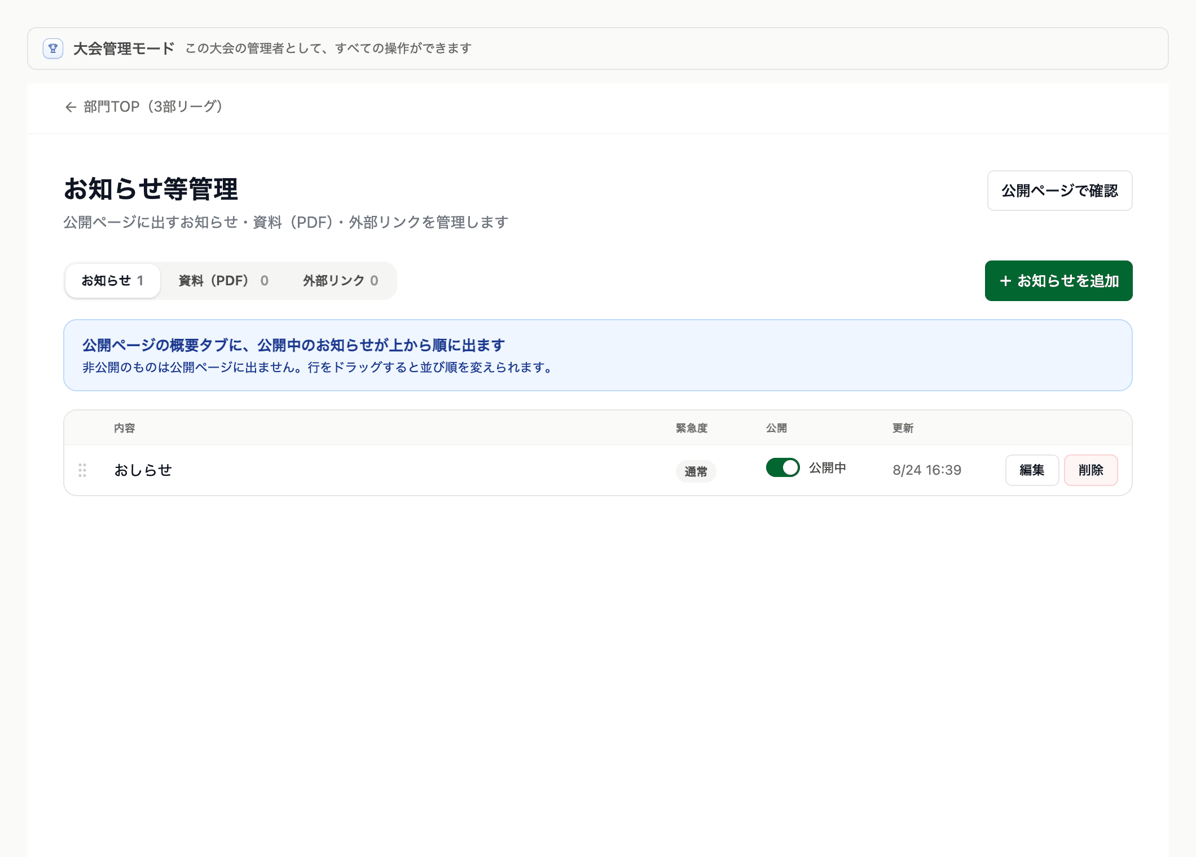
Task: Edit the おしらせ notice via 編集
Action: pos(1032,470)
